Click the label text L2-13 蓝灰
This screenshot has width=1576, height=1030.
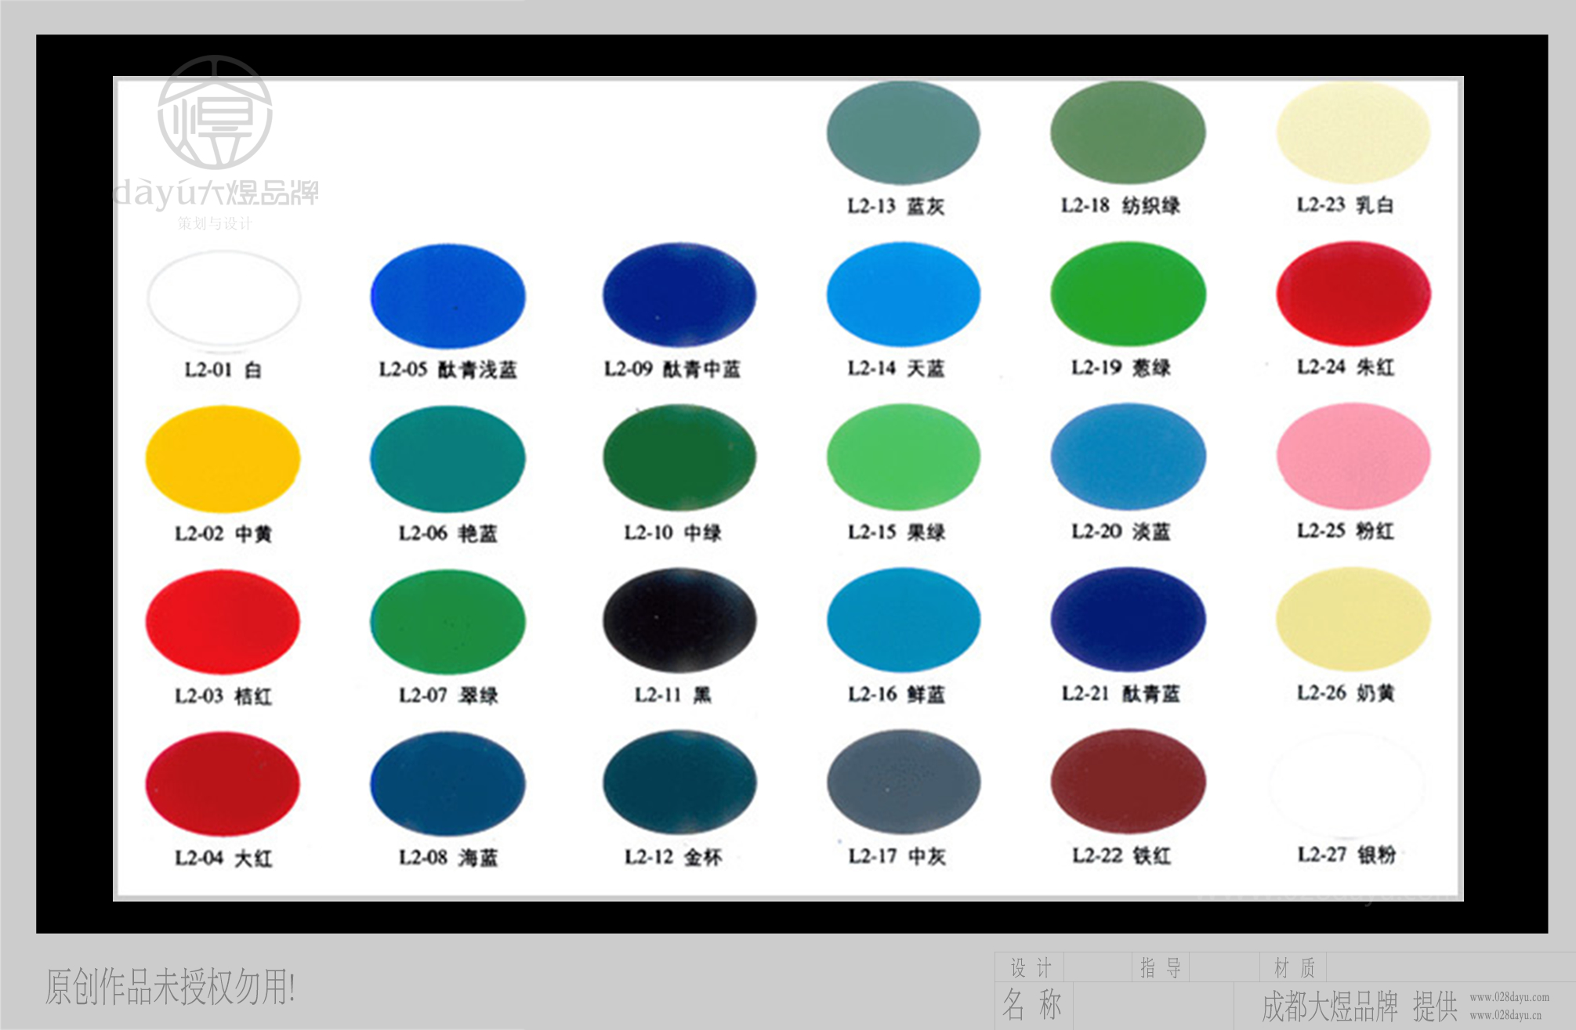(896, 206)
